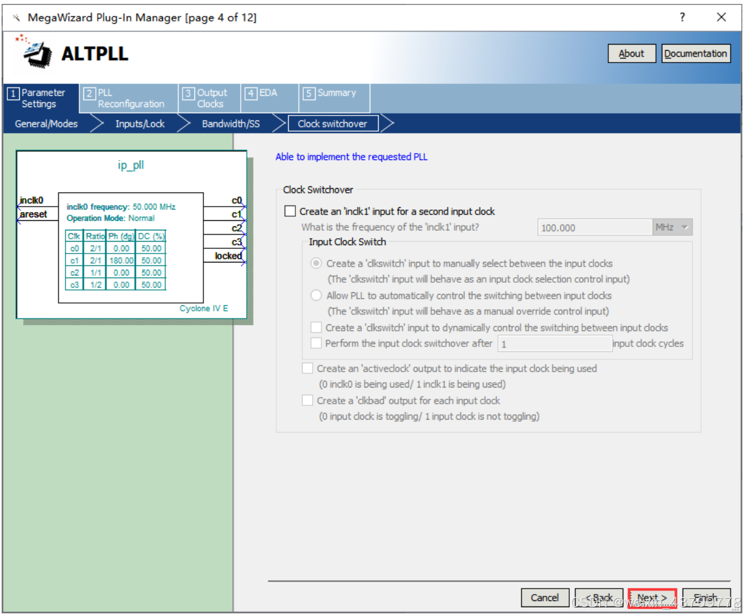Viewport: 744px width, 615px height.
Task: Switch to Parameter Settings tab
Action: pos(41,98)
